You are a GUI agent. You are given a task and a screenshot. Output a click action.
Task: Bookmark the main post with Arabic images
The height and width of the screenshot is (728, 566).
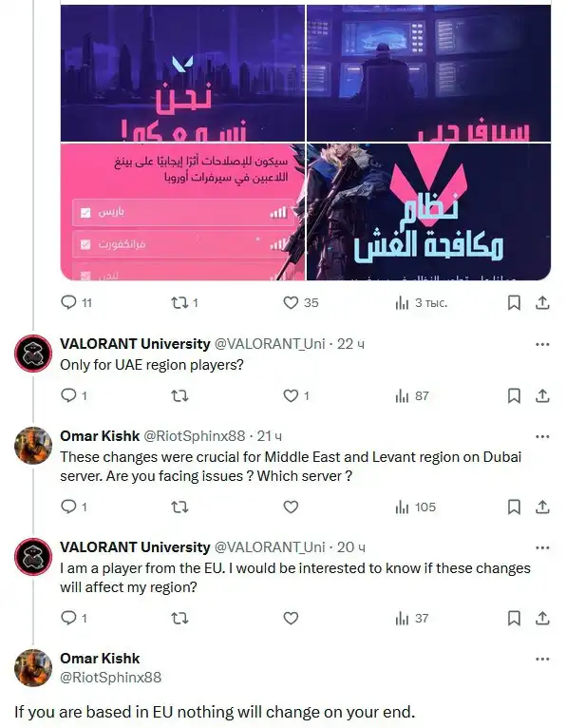pyautogui.click(x=514, y=303)
